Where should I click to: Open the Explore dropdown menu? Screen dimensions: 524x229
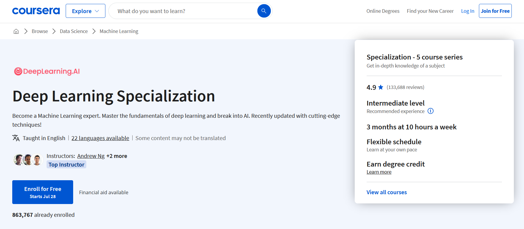[85, 11]
